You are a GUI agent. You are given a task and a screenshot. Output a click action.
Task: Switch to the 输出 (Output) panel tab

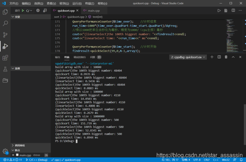point(58,57)
